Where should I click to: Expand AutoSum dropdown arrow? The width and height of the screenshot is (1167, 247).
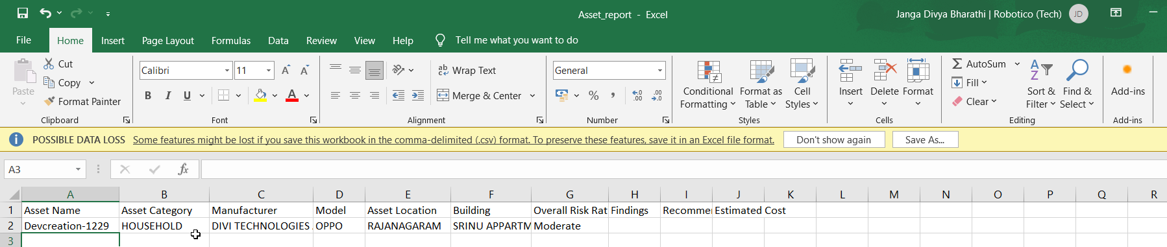click(x=1017, y=64)
